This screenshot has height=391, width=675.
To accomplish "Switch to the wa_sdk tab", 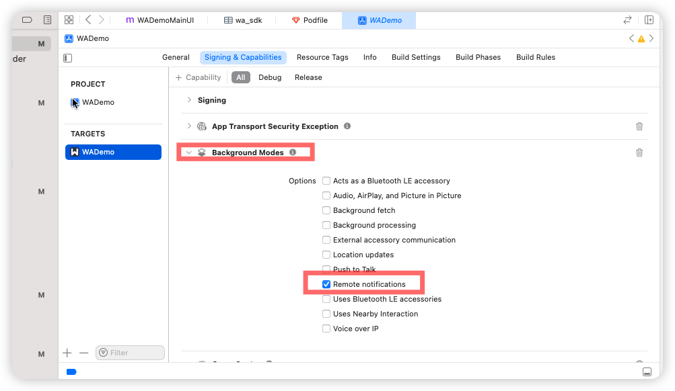I will point(243,20).
